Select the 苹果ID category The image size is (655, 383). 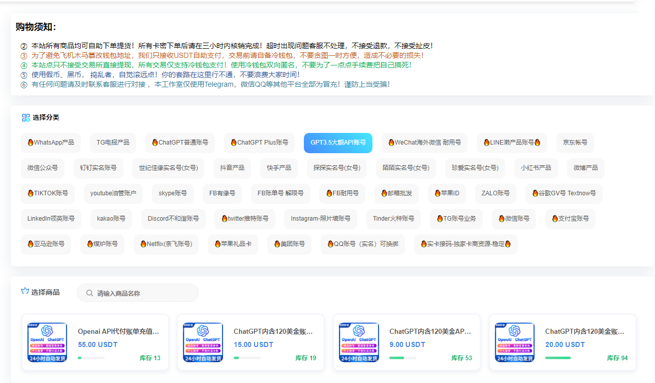447,194
